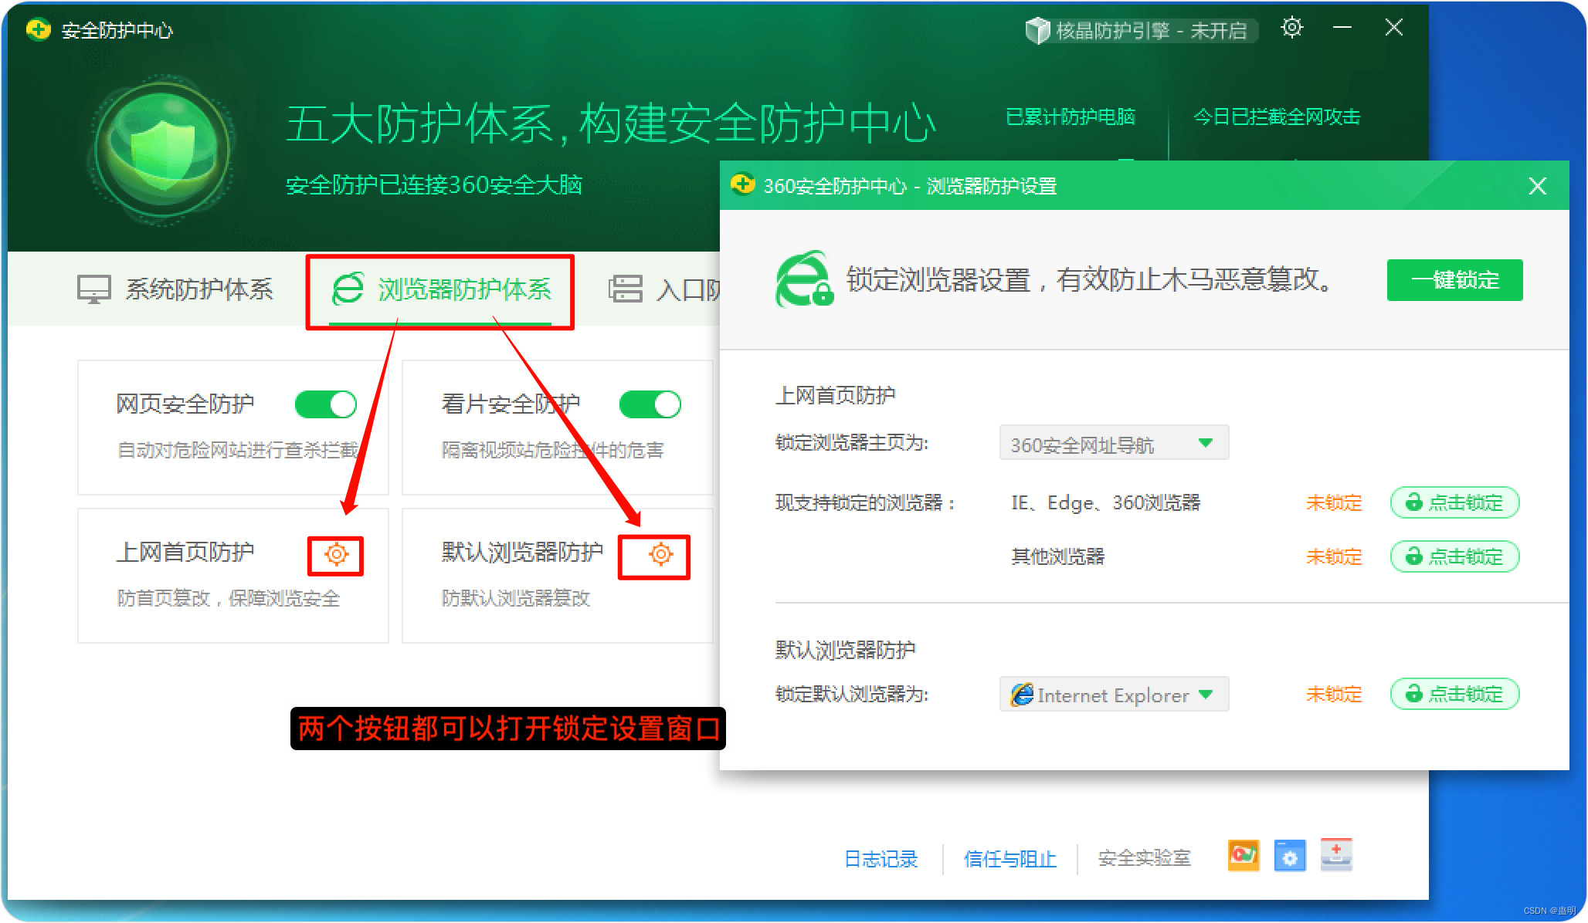Click 点击锁定 for 其他浏览器

[x=1454, y=556]
